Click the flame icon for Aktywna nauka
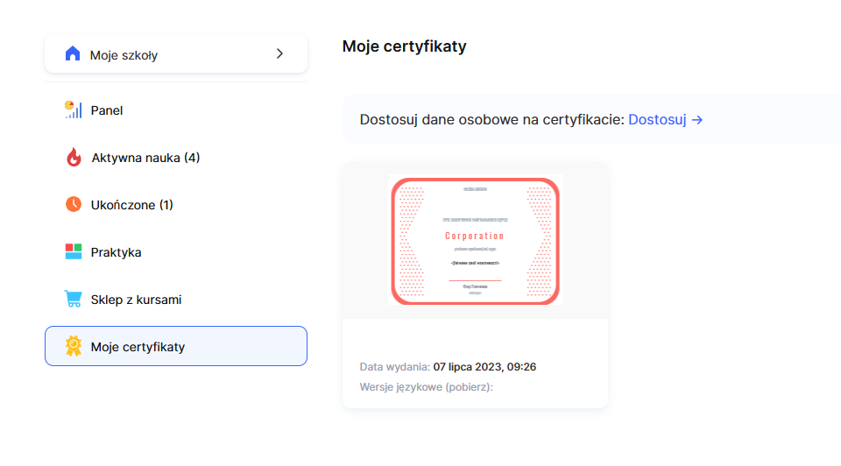The image size is (841, 466). click(x=73, y=158)
